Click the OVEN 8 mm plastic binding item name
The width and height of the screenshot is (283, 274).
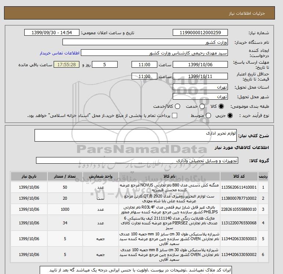point(169,255)
